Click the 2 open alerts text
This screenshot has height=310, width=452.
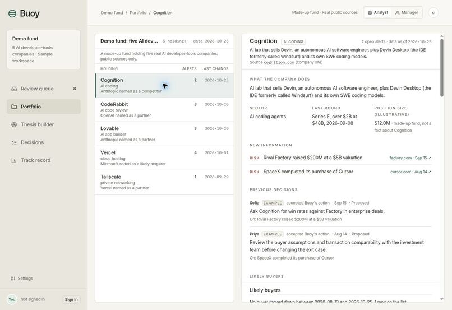[x=373, y=42]
